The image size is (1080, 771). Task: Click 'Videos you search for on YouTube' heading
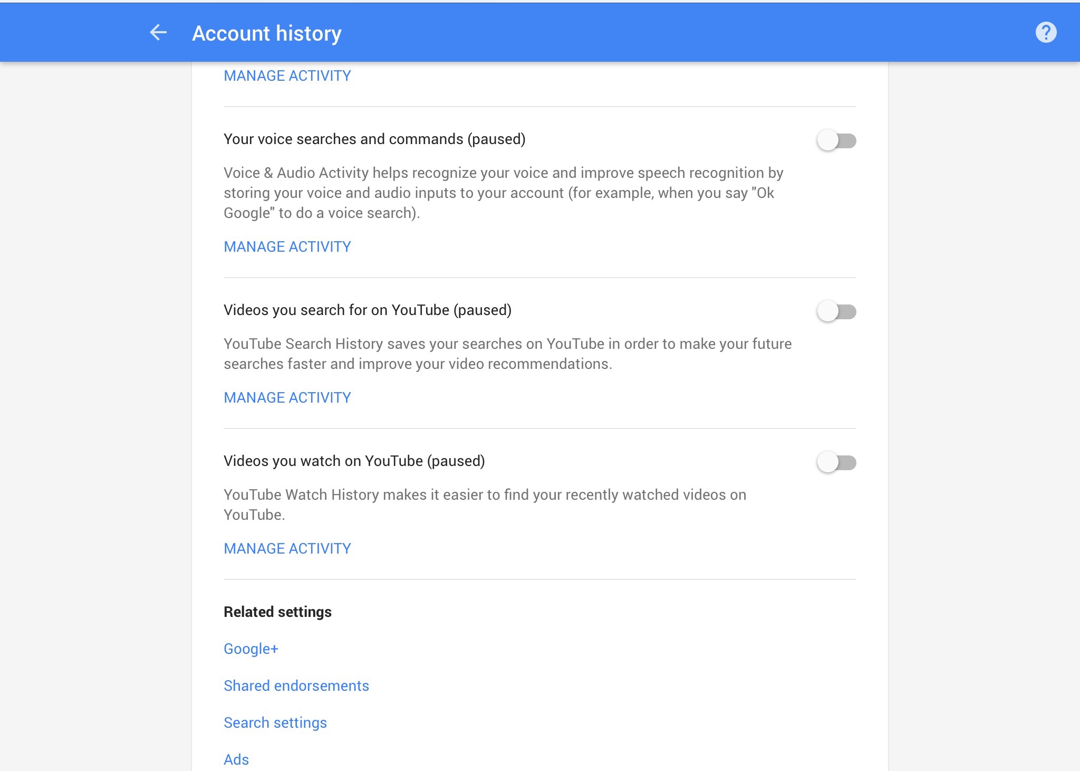pos(367,310)
